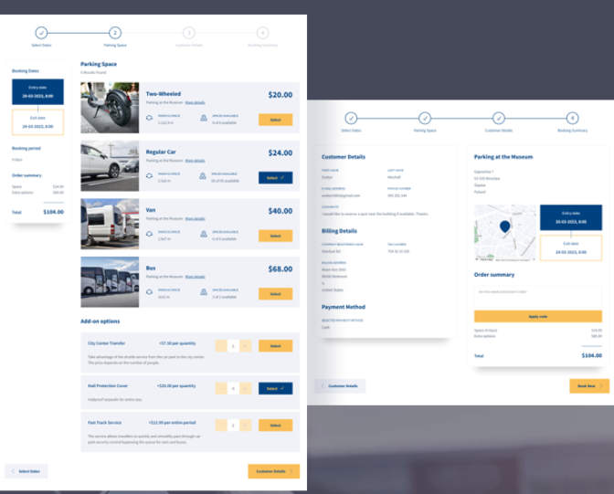Decrease Hail Protection Cover quantity
Viewport: 614px width, 494px height.
221,388
